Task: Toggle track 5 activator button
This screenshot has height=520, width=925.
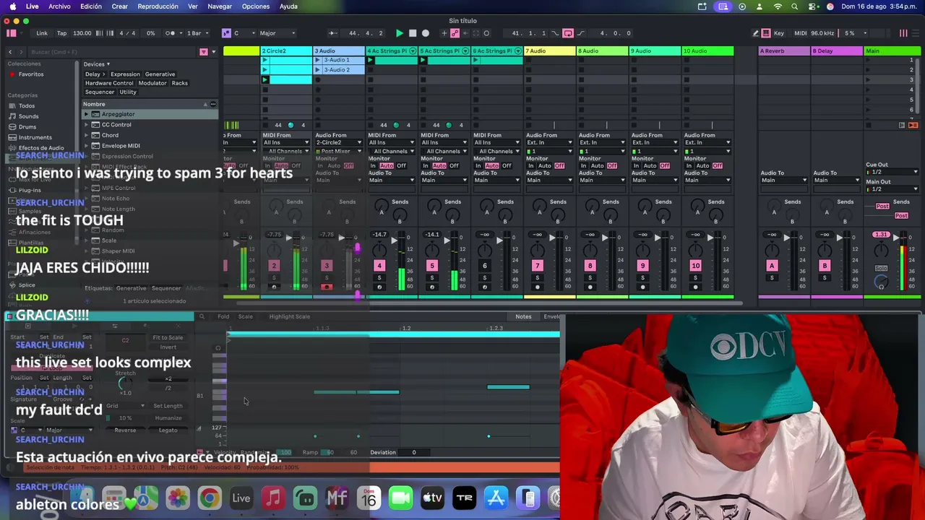Action: (x=431, y=266)
